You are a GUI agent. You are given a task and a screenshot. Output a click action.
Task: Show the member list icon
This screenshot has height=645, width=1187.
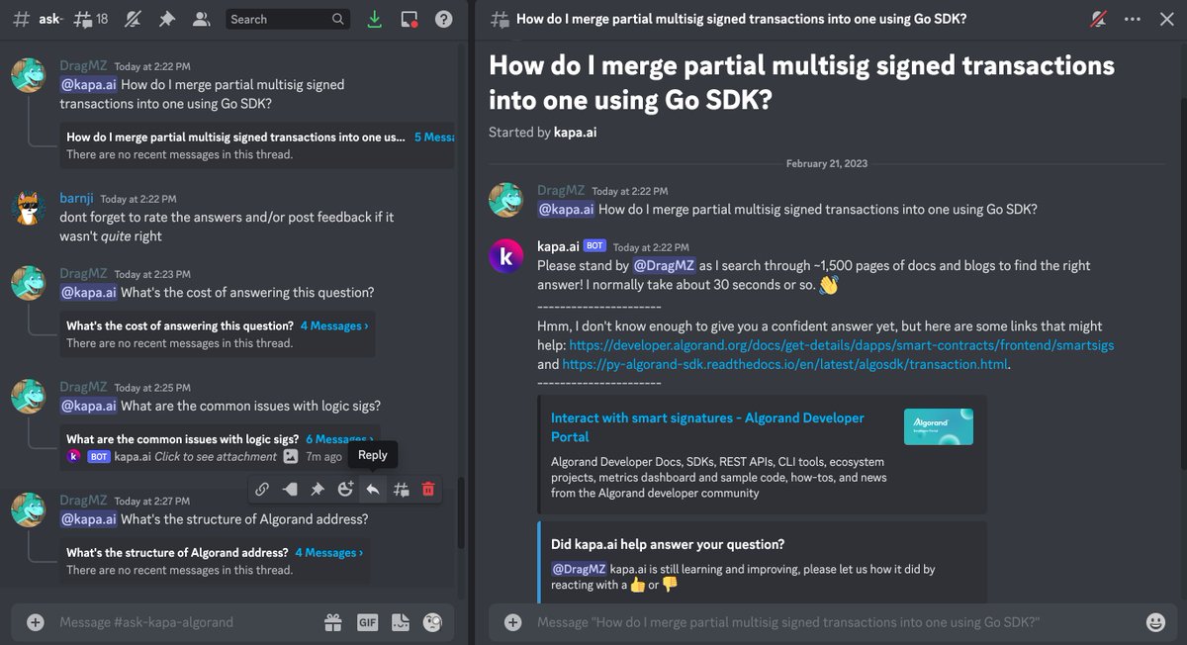click(202, 19)
